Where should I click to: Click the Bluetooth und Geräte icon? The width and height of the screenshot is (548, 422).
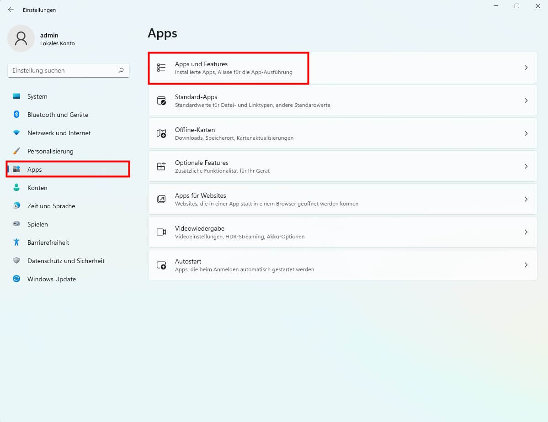coord(16,115)
